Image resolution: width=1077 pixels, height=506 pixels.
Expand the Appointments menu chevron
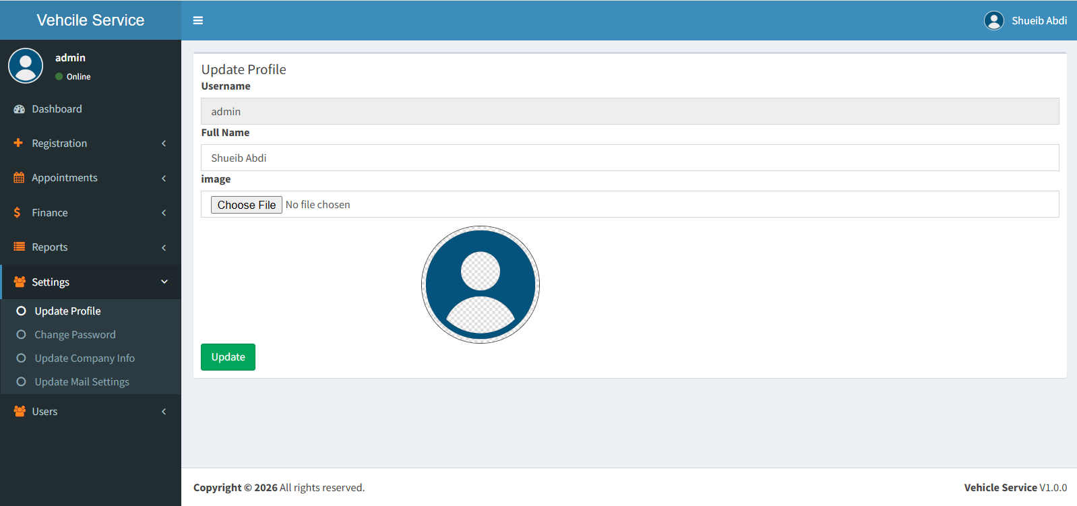point(164,178)
